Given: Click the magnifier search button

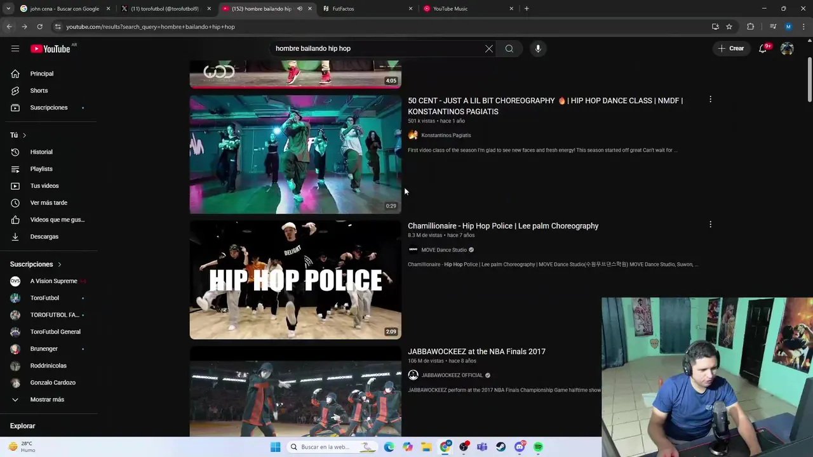Looking at the screenshot, I should point(509,48).
